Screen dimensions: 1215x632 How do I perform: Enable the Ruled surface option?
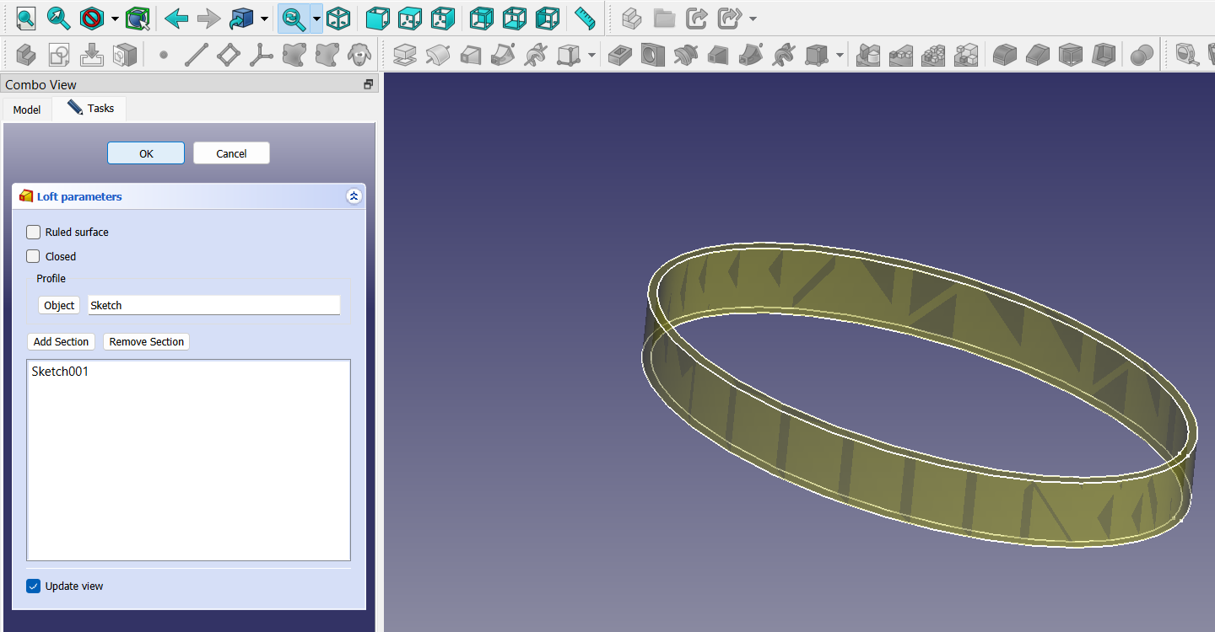pos(33,232)
